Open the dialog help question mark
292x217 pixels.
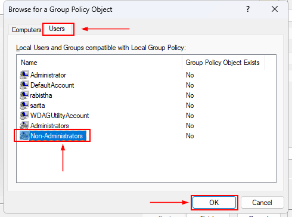pyautogui.click(x=248, y=9)
